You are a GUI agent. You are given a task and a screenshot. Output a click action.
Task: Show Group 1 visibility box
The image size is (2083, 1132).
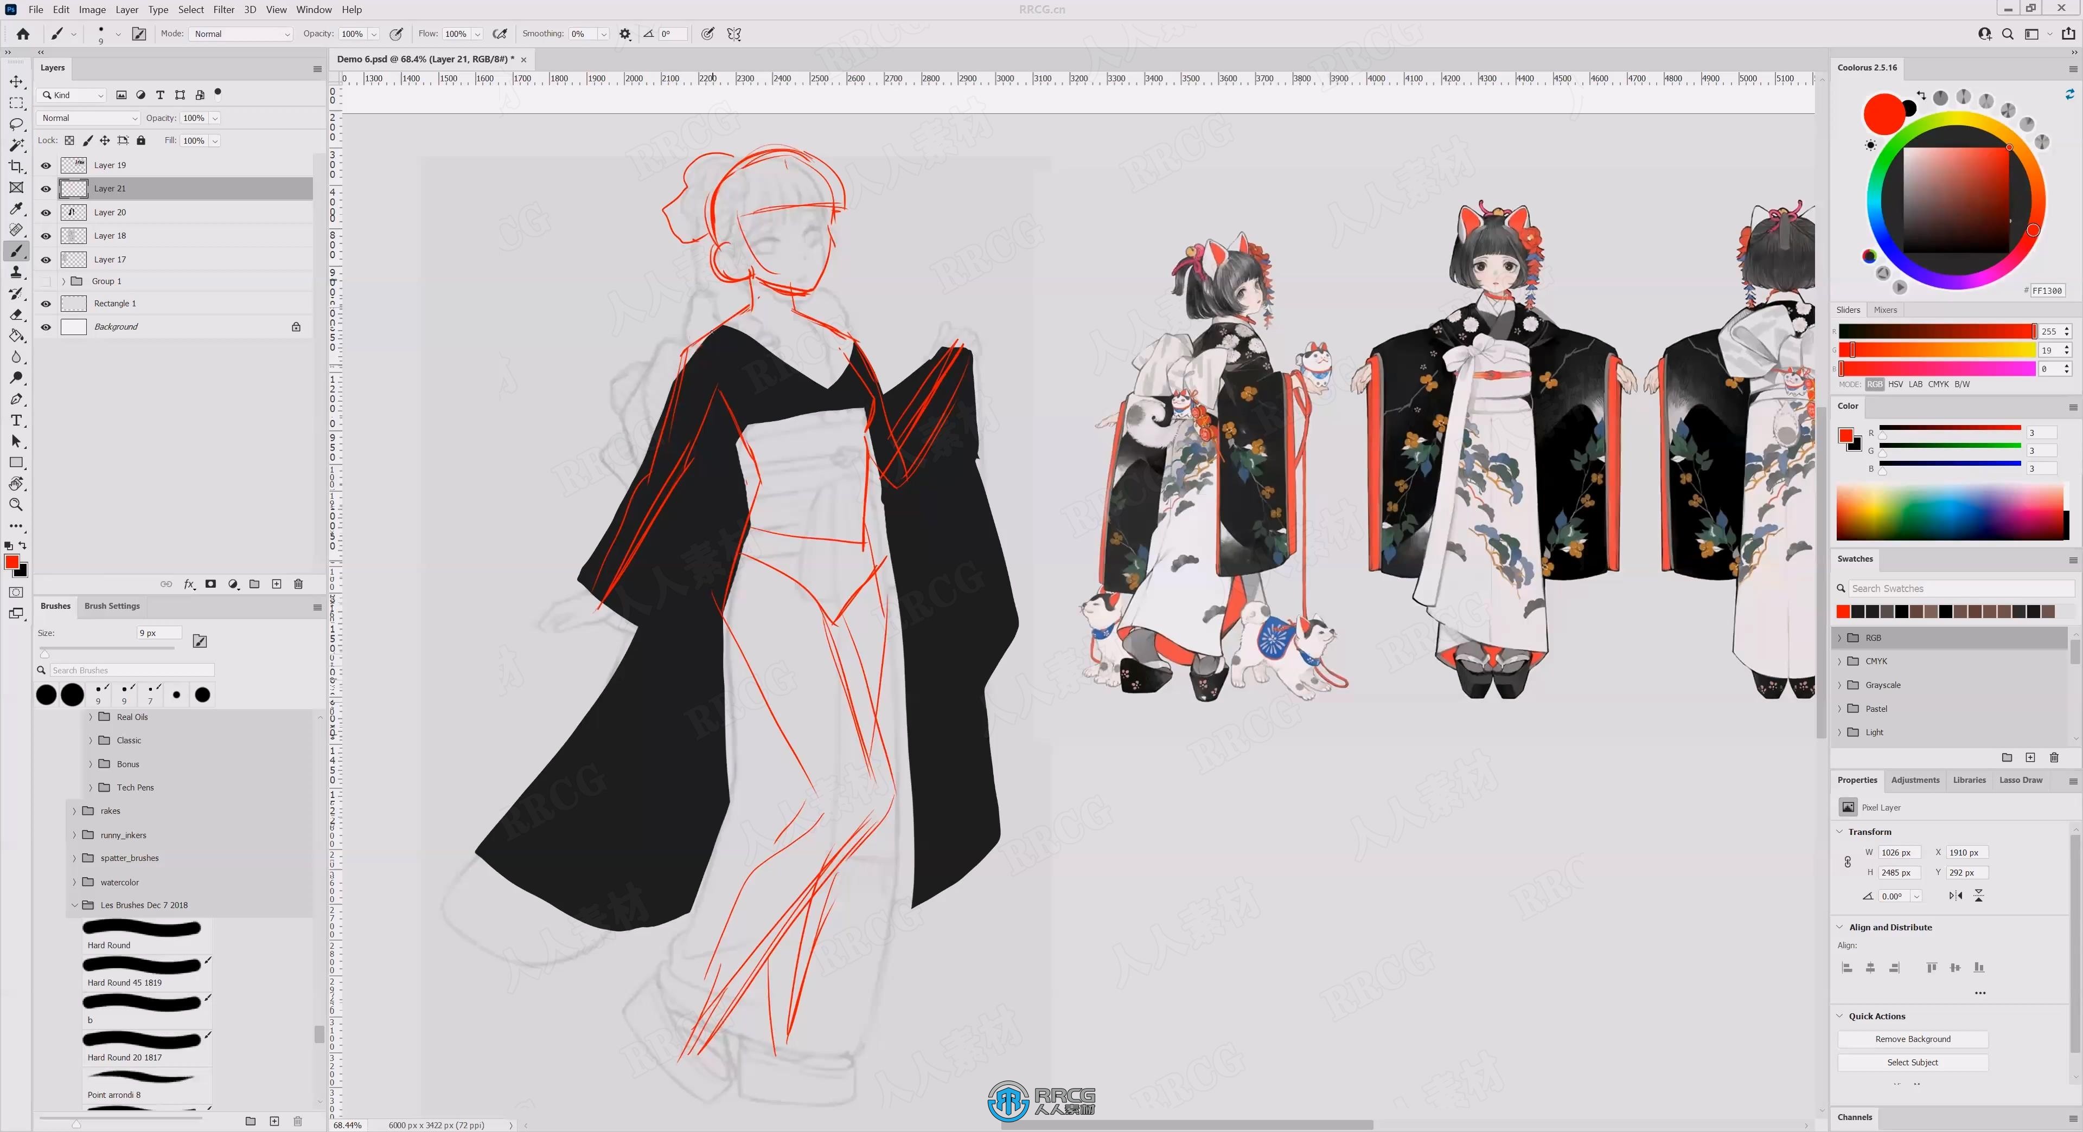tap(46, 281)
